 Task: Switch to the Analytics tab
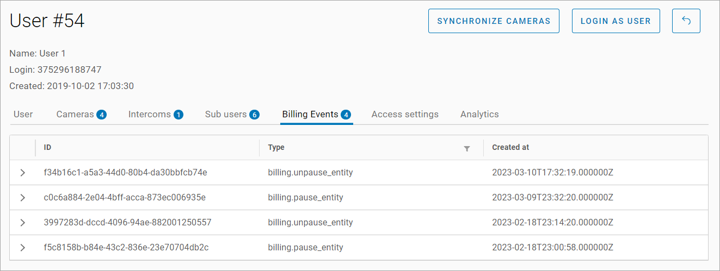[x=479, y=114]
